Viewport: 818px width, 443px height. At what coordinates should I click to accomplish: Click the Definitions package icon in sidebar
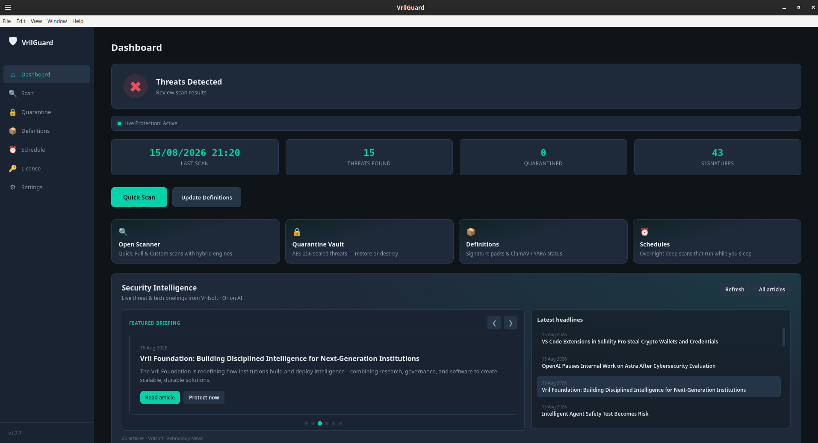pos(13,131)
